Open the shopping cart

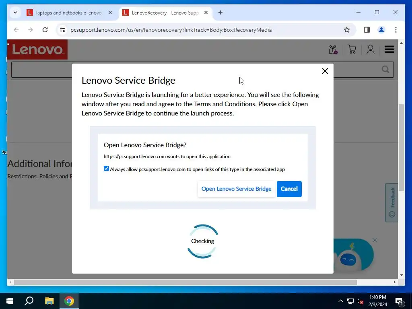pyautogui.click(x=352, y=49)
